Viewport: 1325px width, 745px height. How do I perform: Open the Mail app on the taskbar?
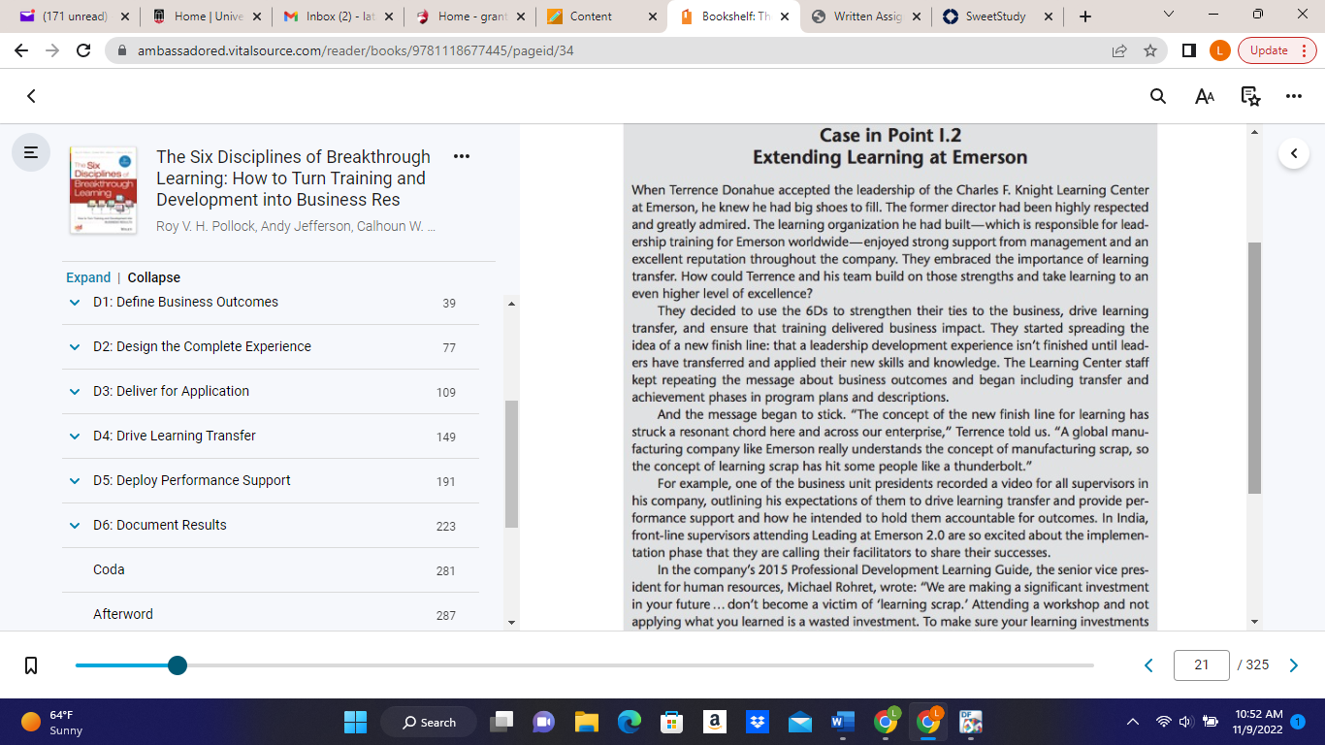(799, 722)
